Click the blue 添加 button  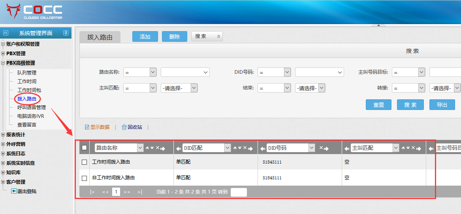[145, 37]
